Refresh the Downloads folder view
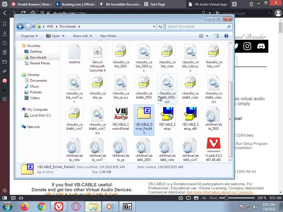283x212 pixels. (x=160, y=26)
